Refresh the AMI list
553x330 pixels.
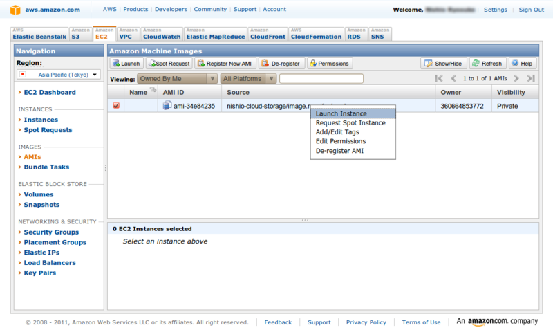(488, 64)
